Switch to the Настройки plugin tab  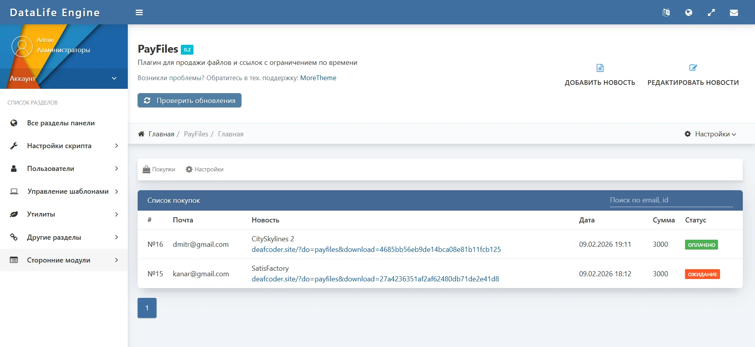point(204,169)
